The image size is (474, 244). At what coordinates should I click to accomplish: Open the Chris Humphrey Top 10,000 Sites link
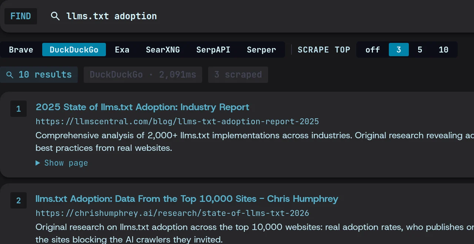(x=187, y=199)
